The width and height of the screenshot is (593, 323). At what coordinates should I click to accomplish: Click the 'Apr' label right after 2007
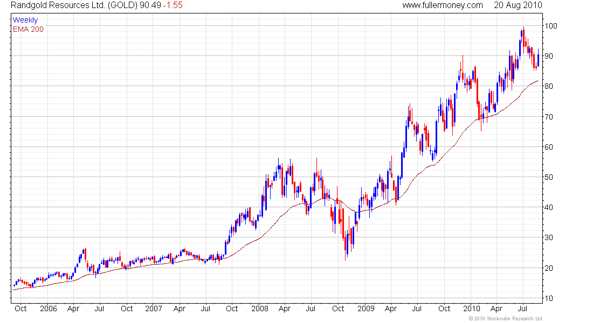(x=180, y=308)
